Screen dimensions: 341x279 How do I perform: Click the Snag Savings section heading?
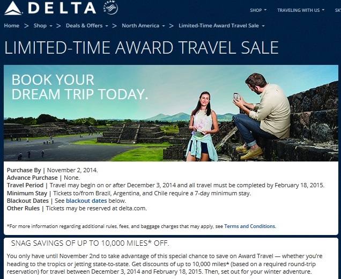[90, 244]
